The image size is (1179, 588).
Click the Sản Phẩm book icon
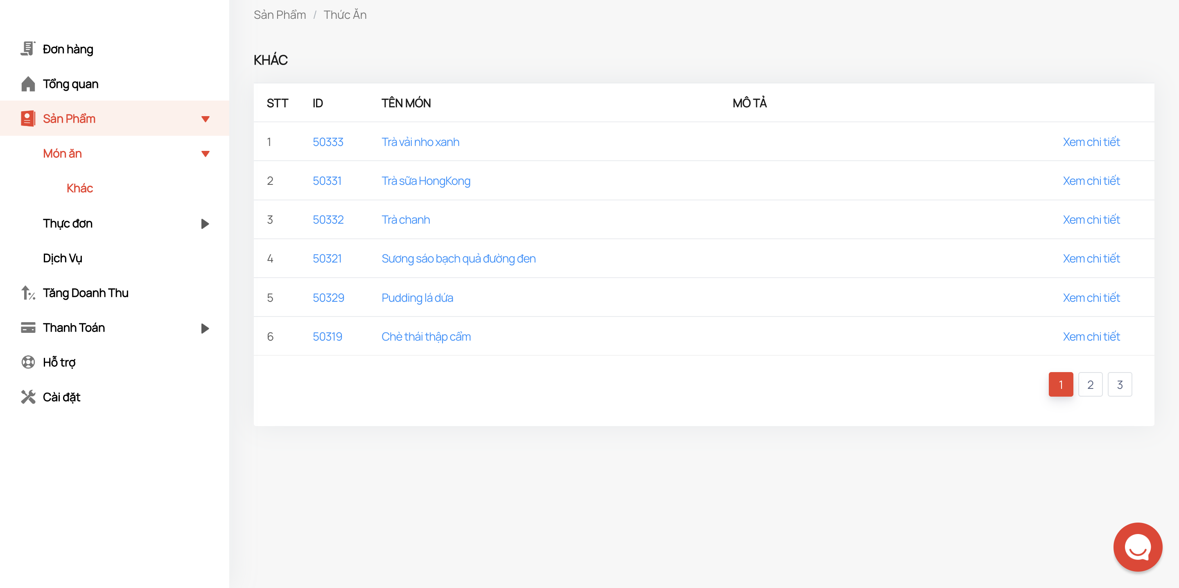click(28, 119)
